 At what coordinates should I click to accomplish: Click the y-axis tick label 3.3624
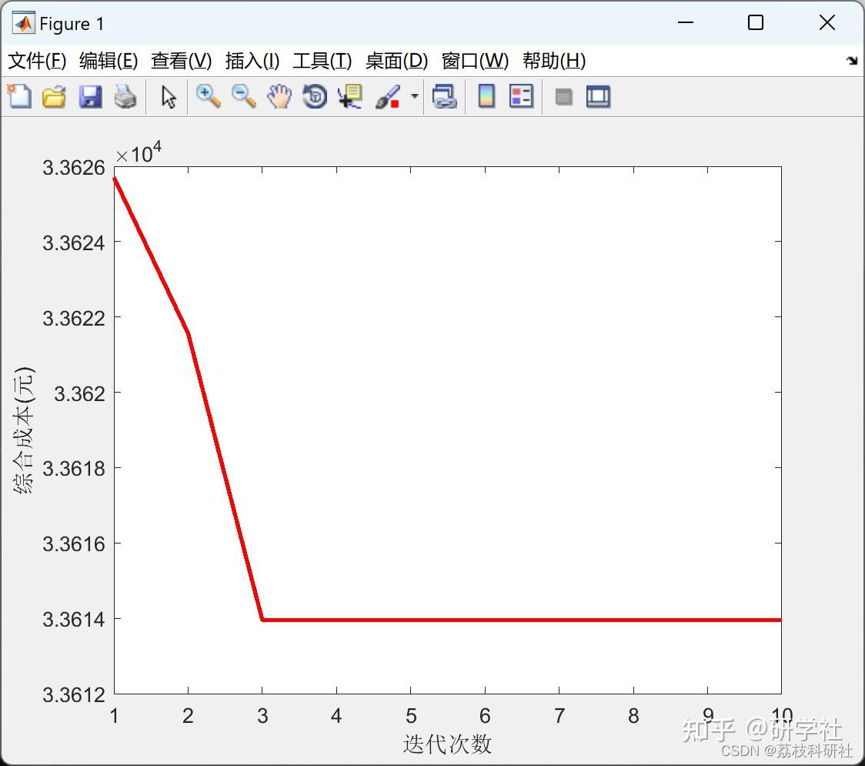coord(73,243)
